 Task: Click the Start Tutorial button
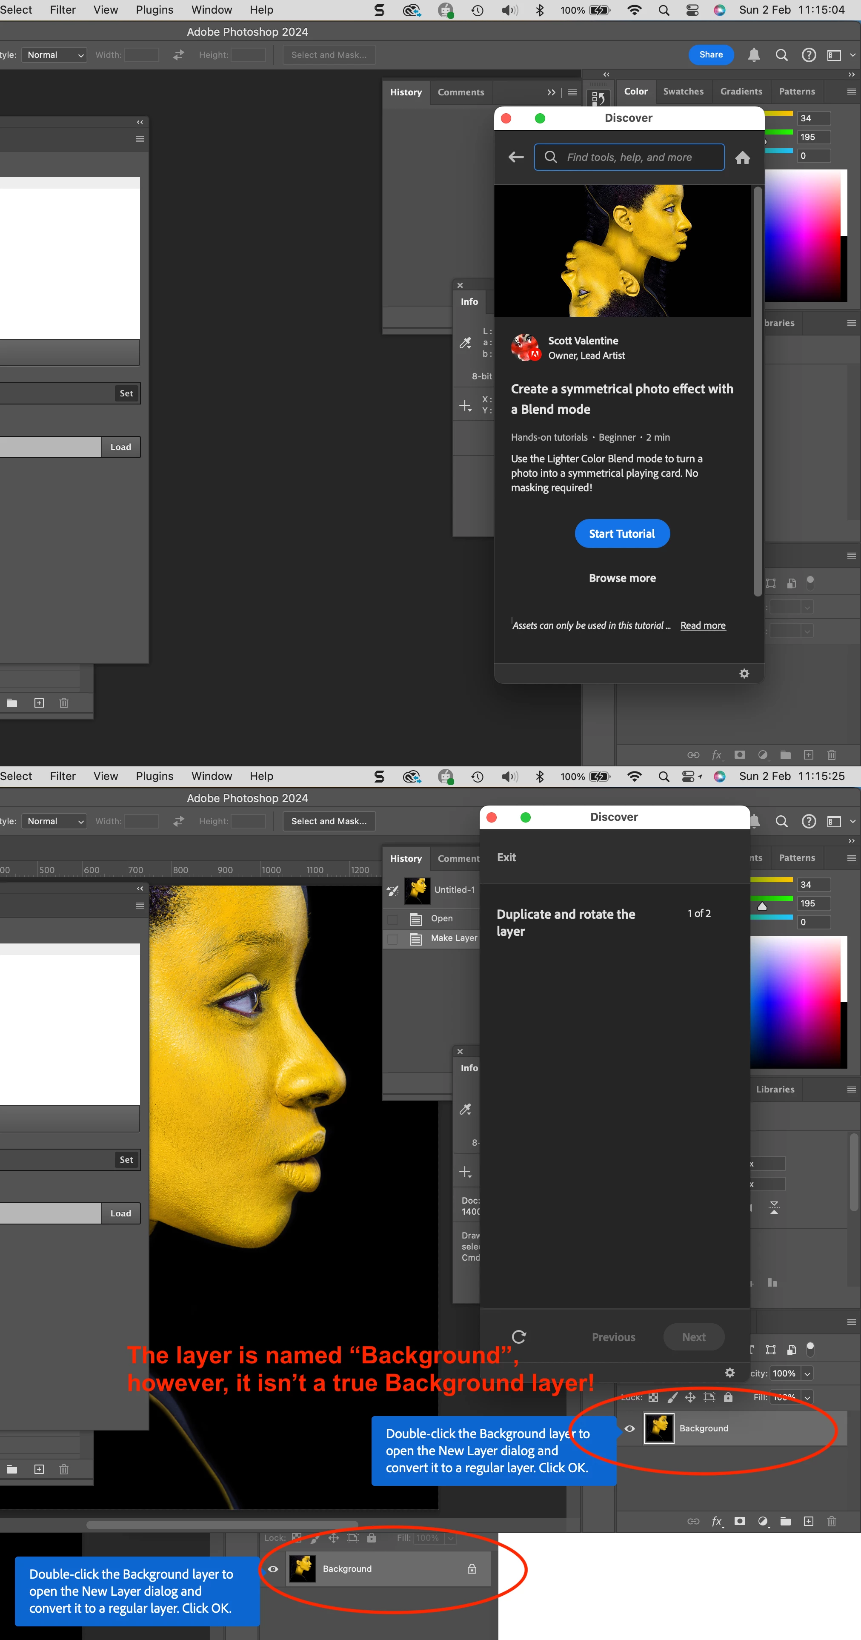coord(622,533)
